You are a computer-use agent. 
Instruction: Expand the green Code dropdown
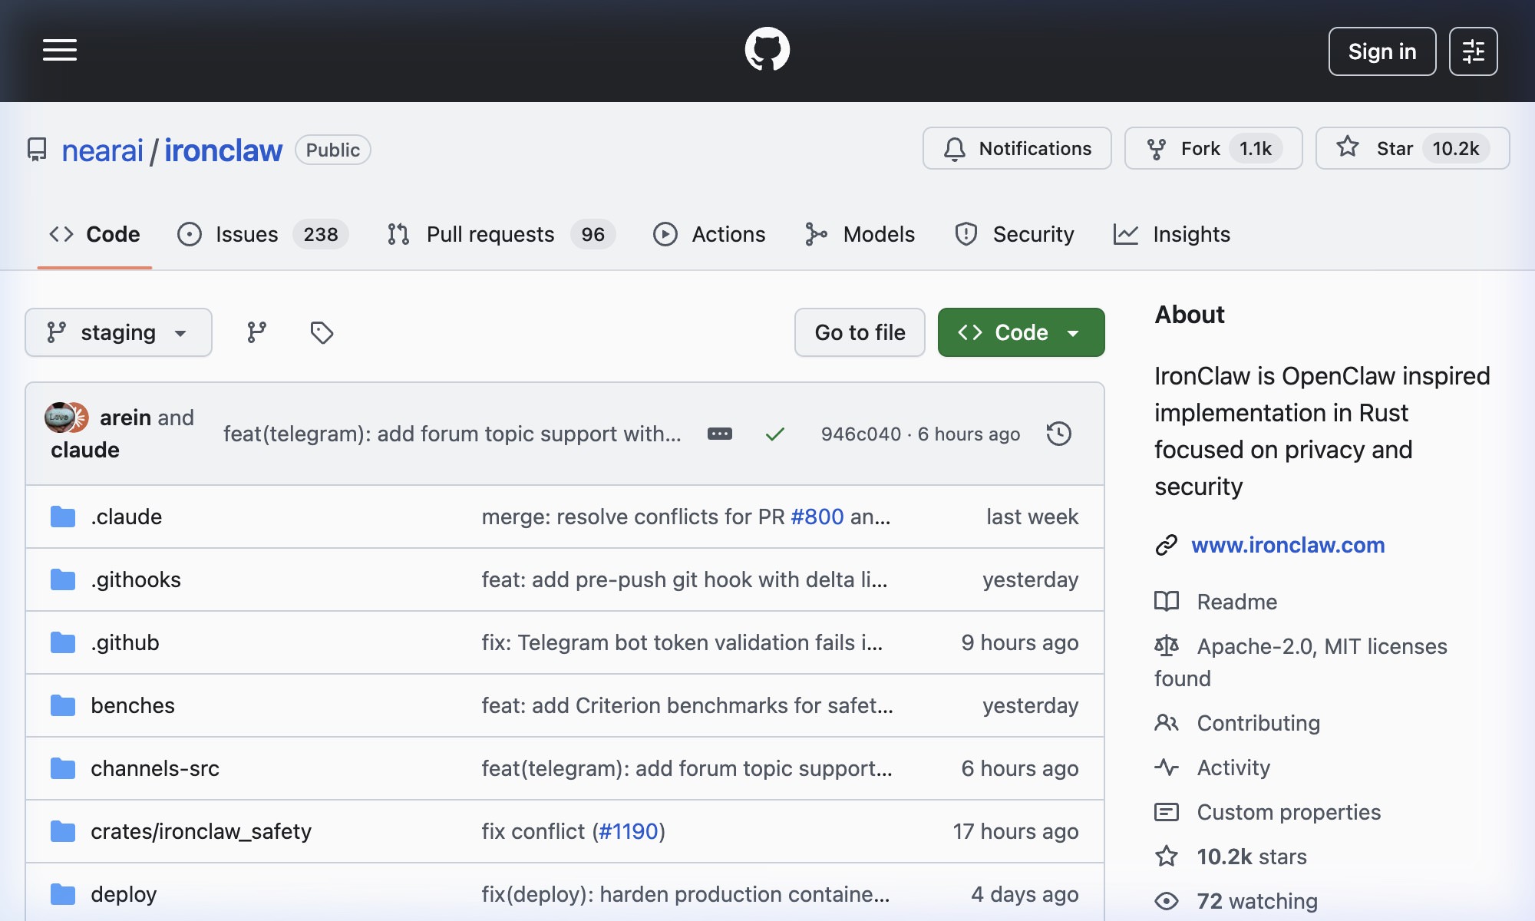point(1021,332)
